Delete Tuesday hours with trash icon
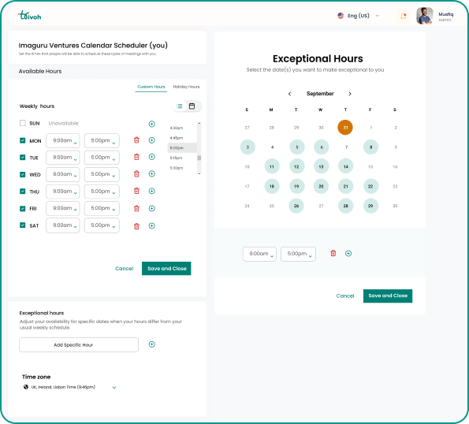Viewport: 469px width, 424px height. (x=136, y=157)
